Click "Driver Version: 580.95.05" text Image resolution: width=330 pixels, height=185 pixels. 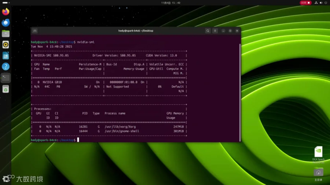(x=114, y=55)
